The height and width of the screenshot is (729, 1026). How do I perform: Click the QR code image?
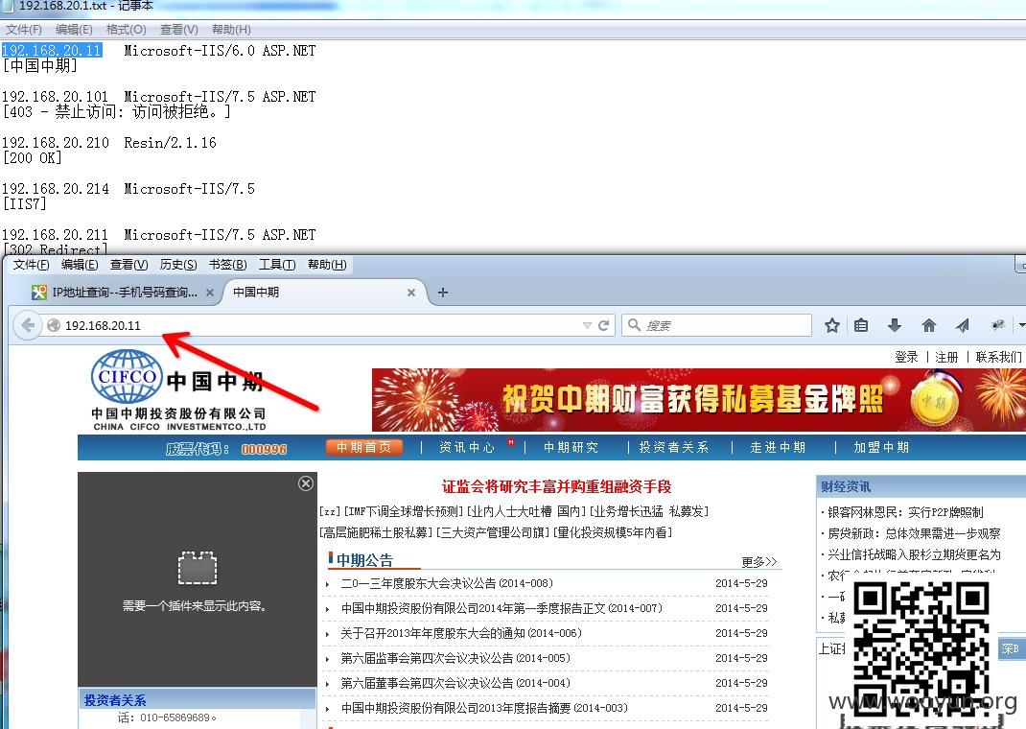coord(921,647)
